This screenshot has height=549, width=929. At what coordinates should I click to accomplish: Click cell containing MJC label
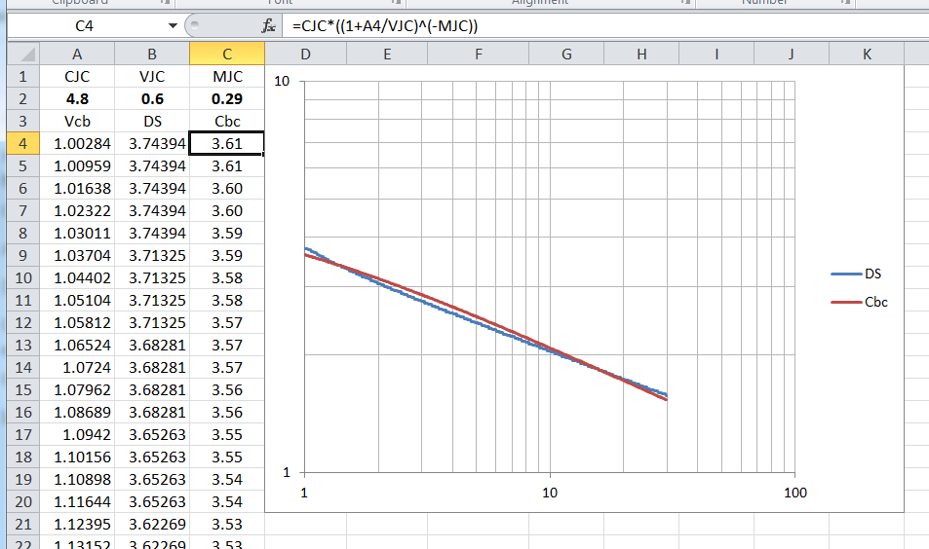pyautogui.click(x=227, y=76)
